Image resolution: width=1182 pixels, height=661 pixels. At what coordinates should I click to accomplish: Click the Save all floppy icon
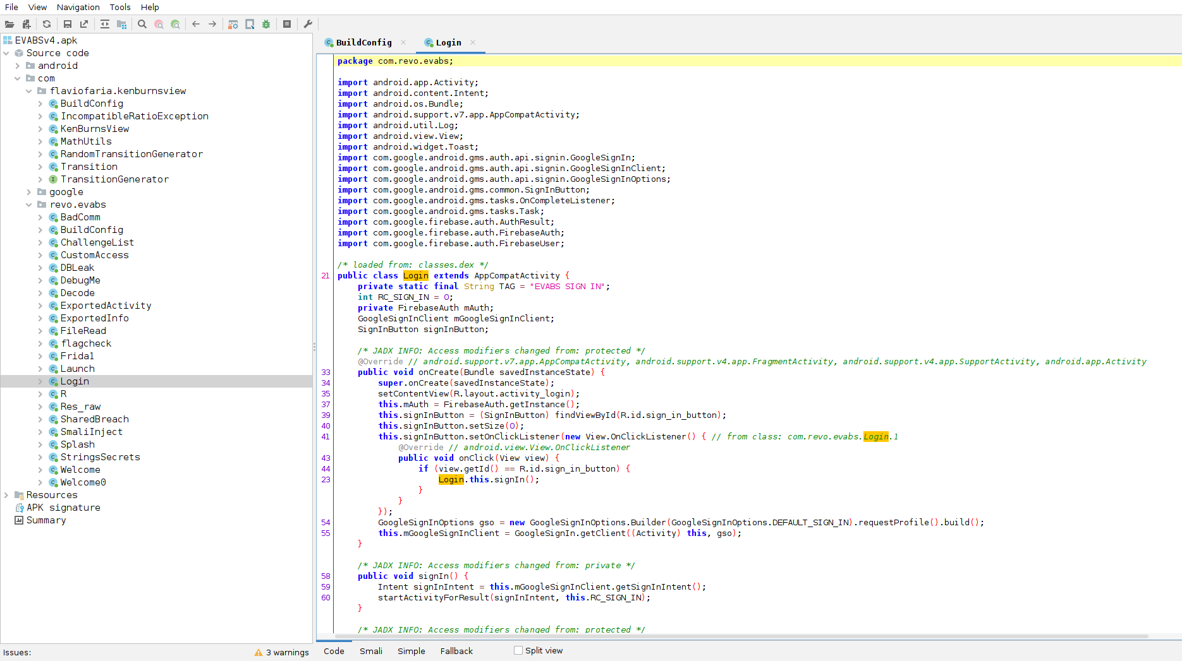(x=67, y=24)
